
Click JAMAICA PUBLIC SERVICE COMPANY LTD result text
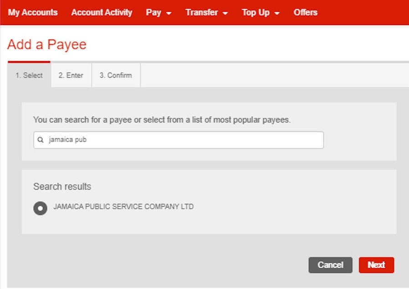tap(123, 207)
